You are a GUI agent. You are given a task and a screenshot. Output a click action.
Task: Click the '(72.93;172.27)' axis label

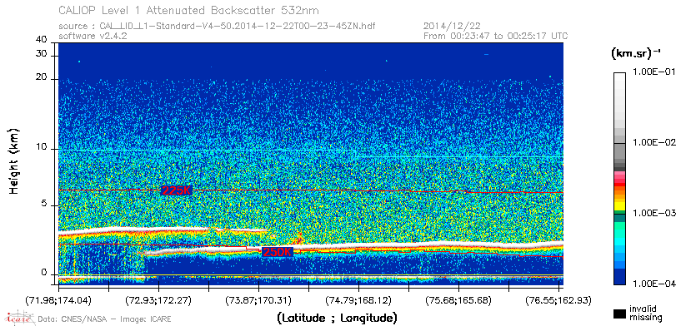coord(159,299)
